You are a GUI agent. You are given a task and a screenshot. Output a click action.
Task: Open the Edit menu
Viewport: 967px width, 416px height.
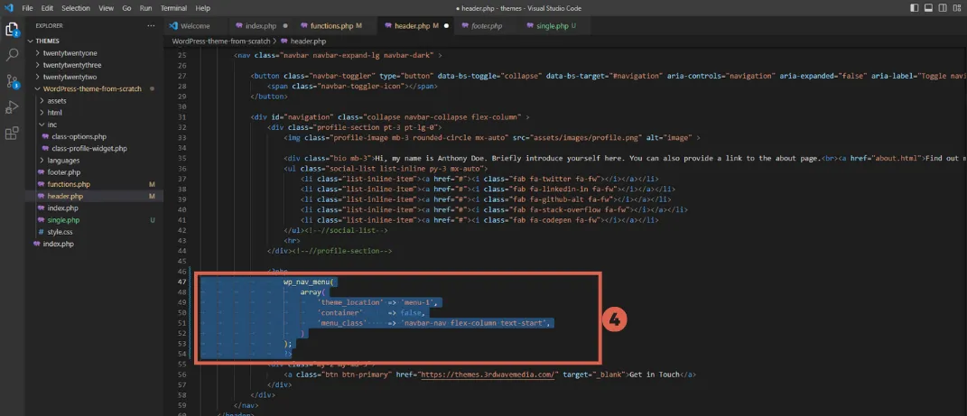[x=48, y=8]
